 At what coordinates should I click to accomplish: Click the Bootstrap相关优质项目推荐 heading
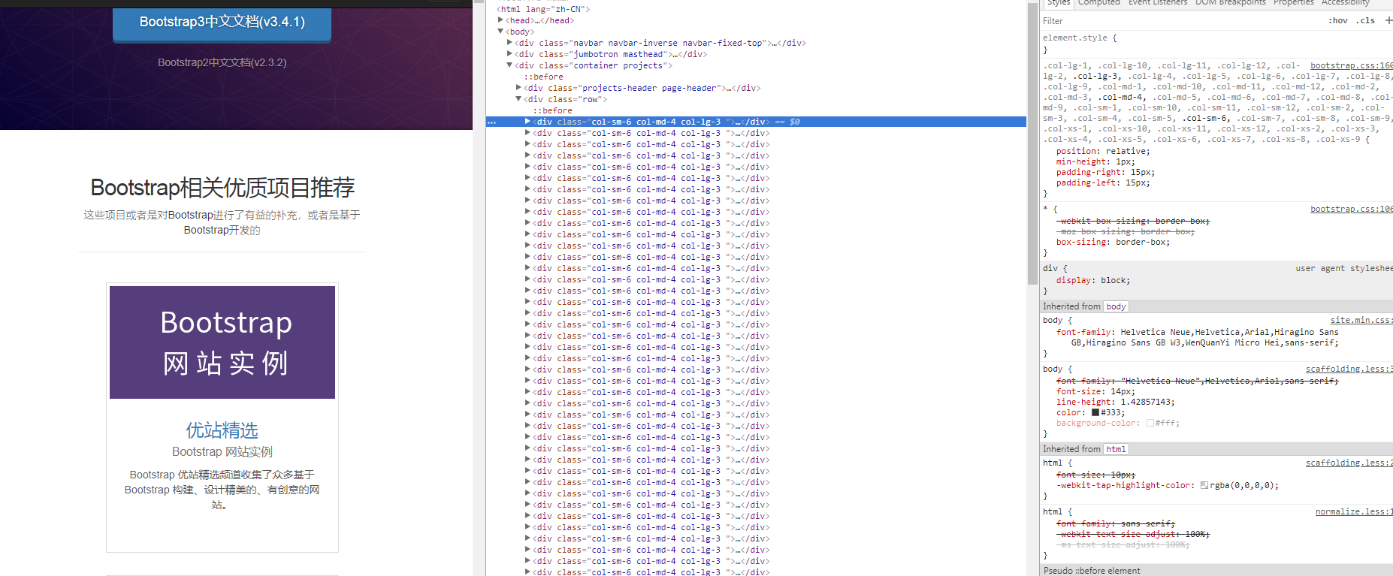[x=222, y=188]
